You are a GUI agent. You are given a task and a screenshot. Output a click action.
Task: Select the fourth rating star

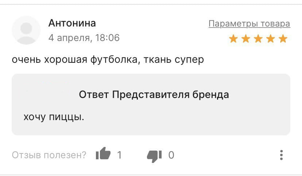click(271, 39)
